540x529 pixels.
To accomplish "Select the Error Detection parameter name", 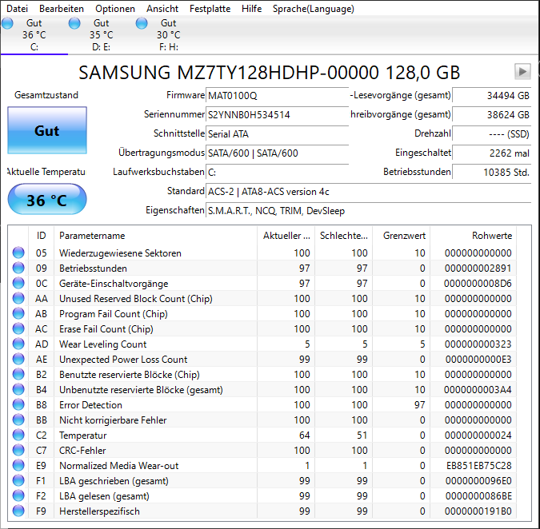I will pyautogui.click(x=90, y=405).
